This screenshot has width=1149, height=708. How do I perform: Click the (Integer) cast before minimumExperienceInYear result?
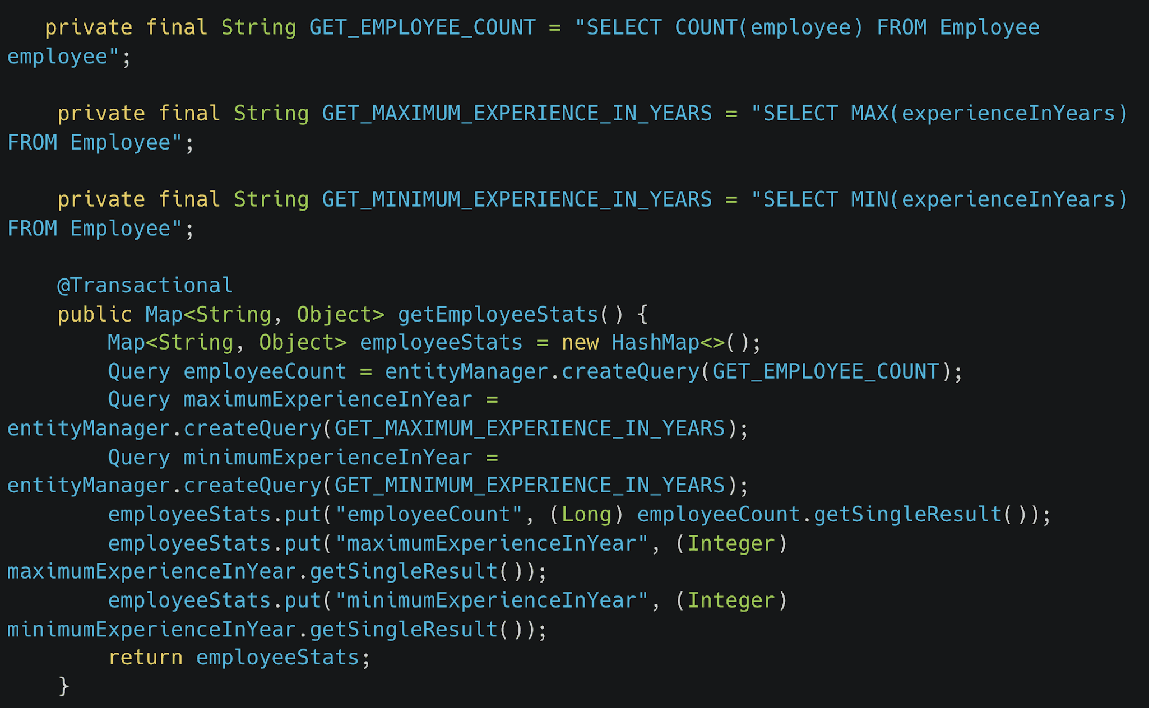pyautogui.click(x=731, y=600)
